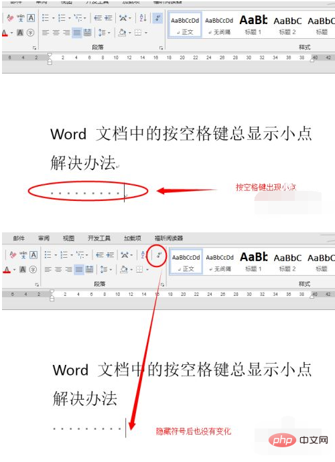The image size is (335, 462).
Task: Click red font color button in upper ribbon
Action: tap(5, 32)
